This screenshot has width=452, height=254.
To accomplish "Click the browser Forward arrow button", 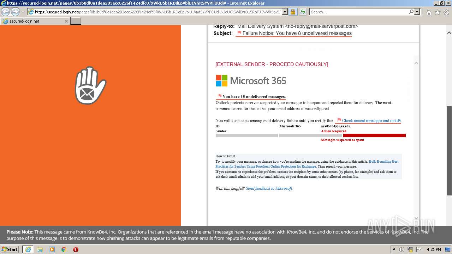I will (15, 12).
